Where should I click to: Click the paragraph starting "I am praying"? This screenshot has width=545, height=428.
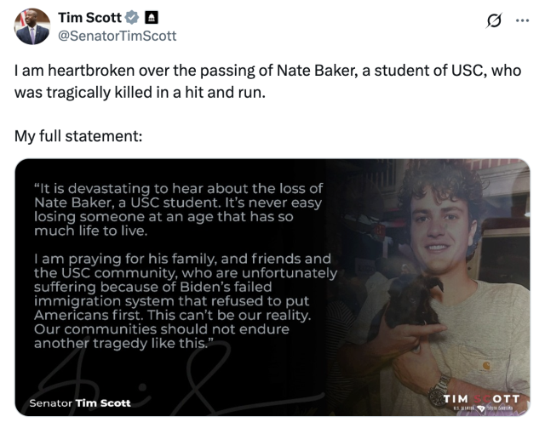186,301
